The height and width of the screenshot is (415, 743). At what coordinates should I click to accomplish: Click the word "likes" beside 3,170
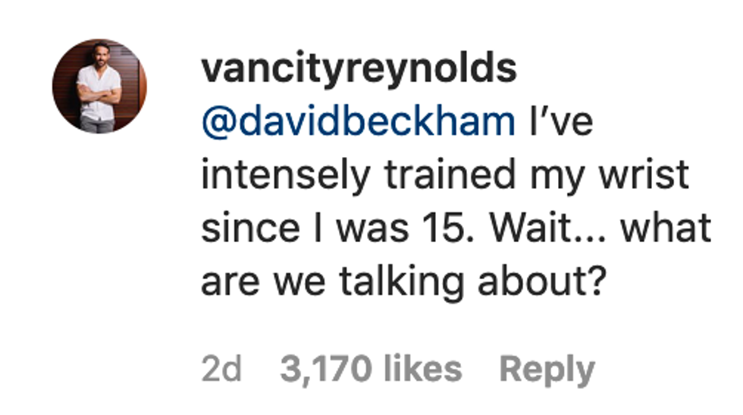(422, 369)
